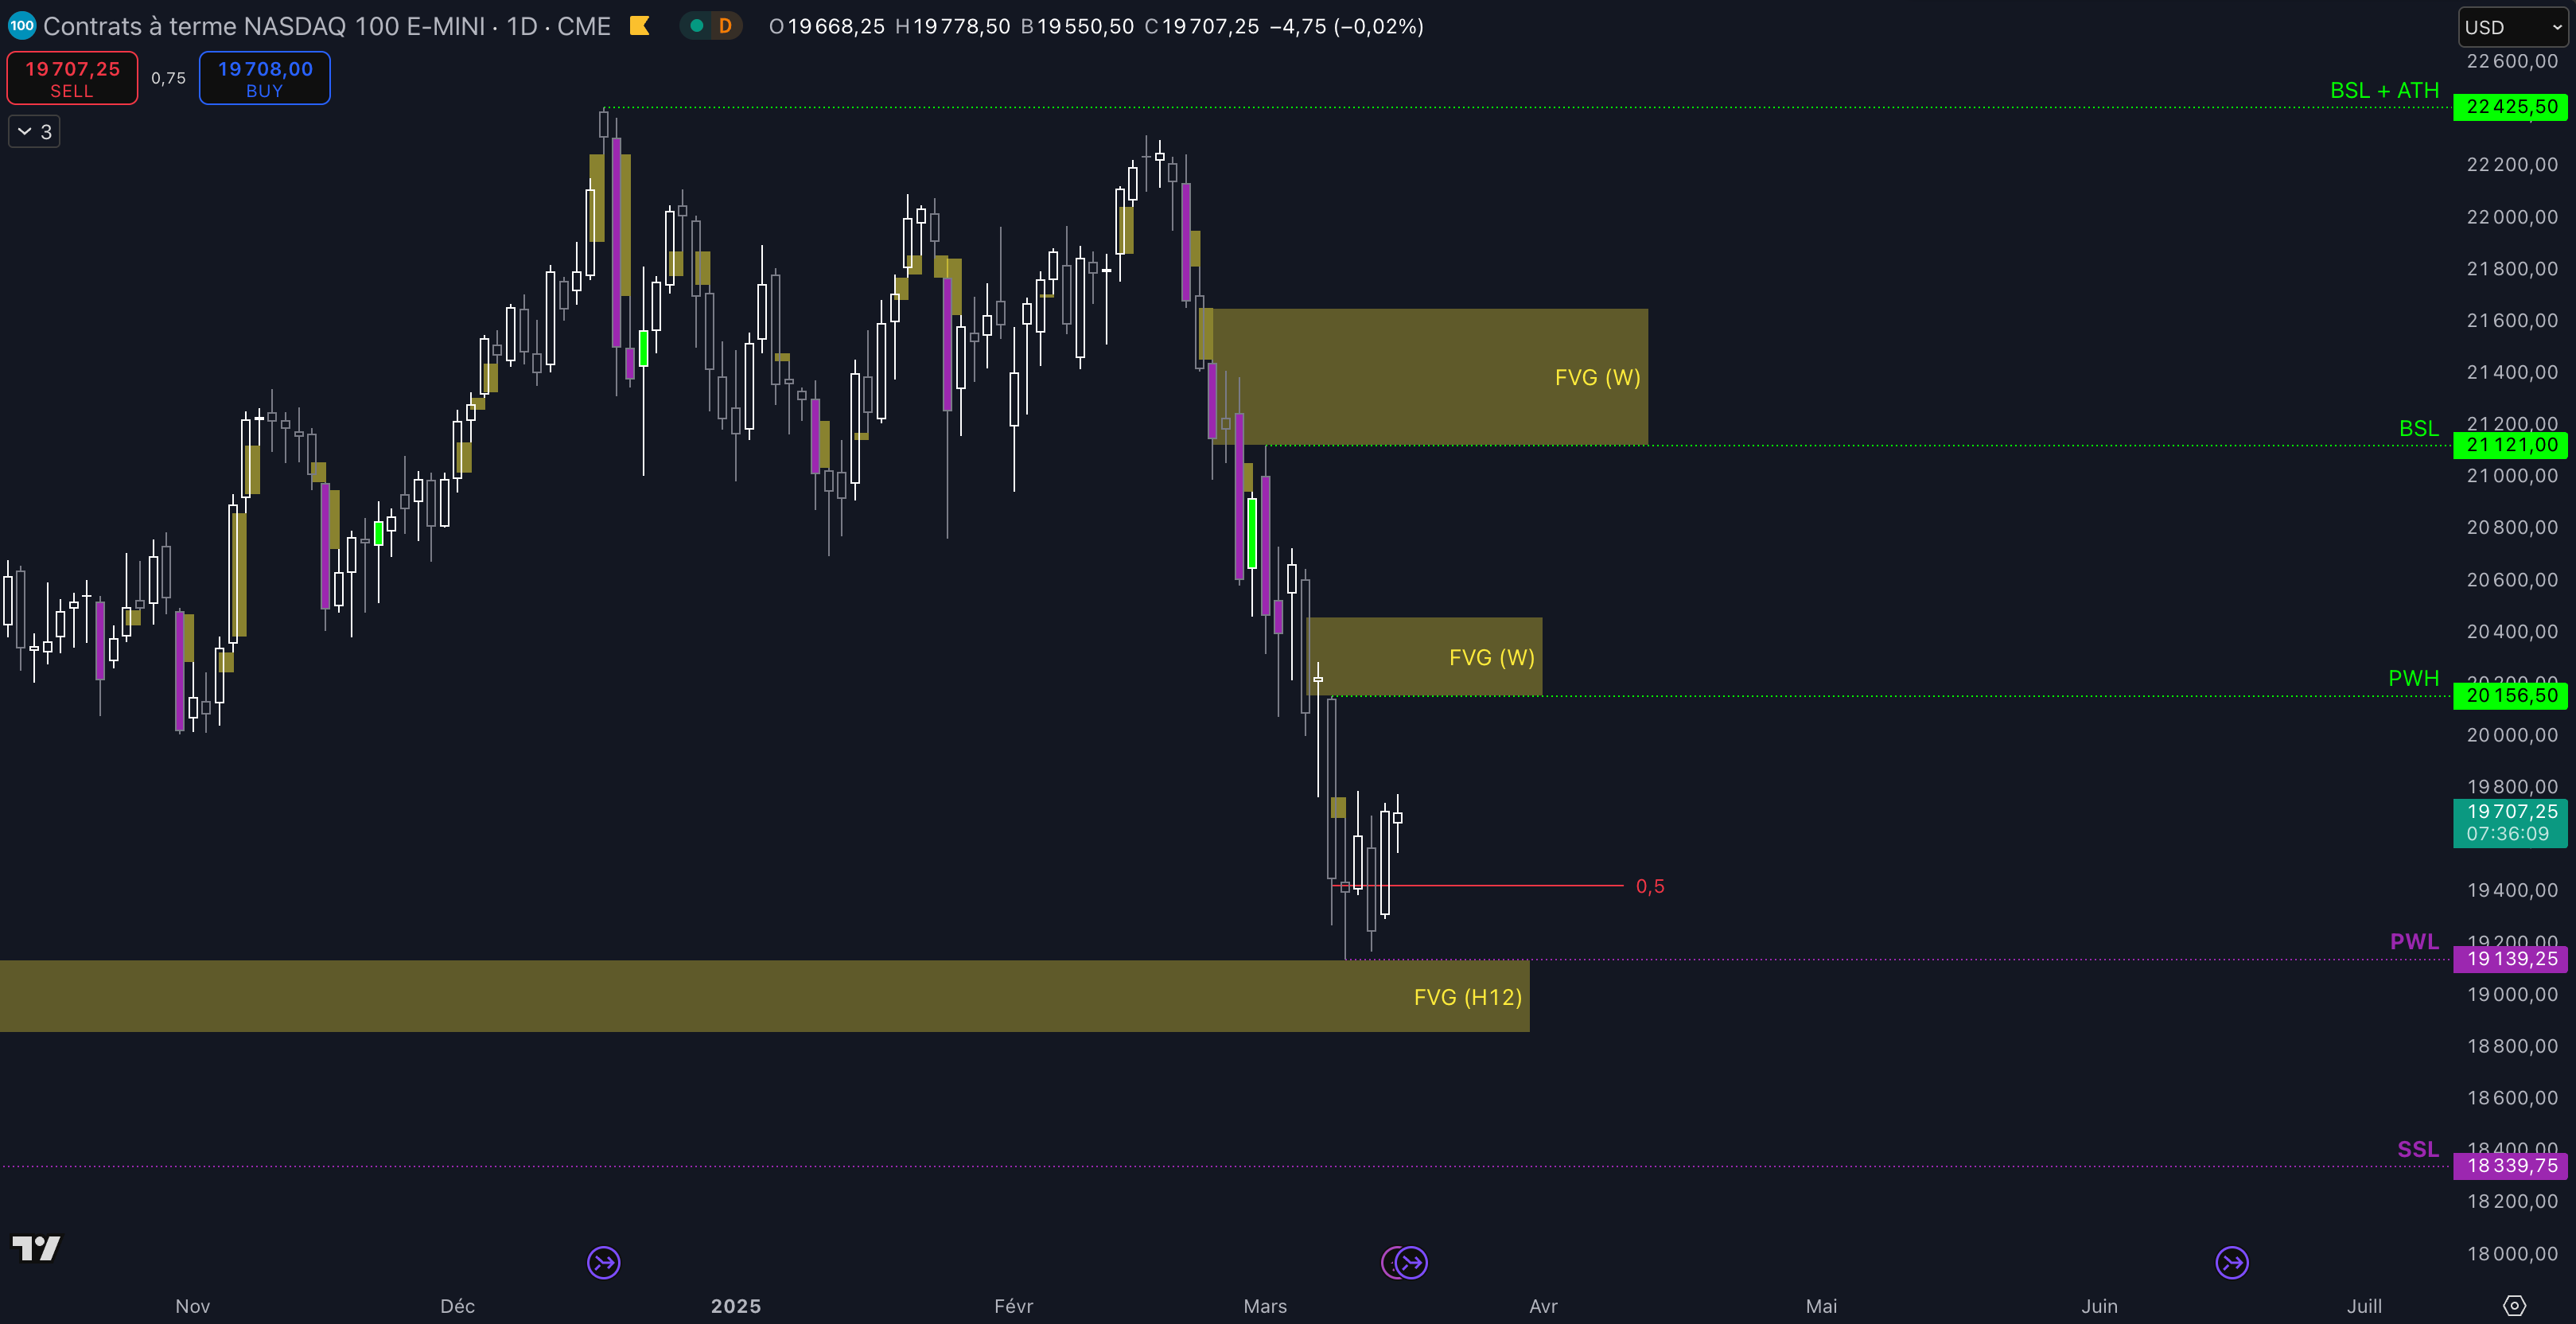
Task: Open the USD currency dropdown
Action: pyautogui.click(x=2512, y=27)
